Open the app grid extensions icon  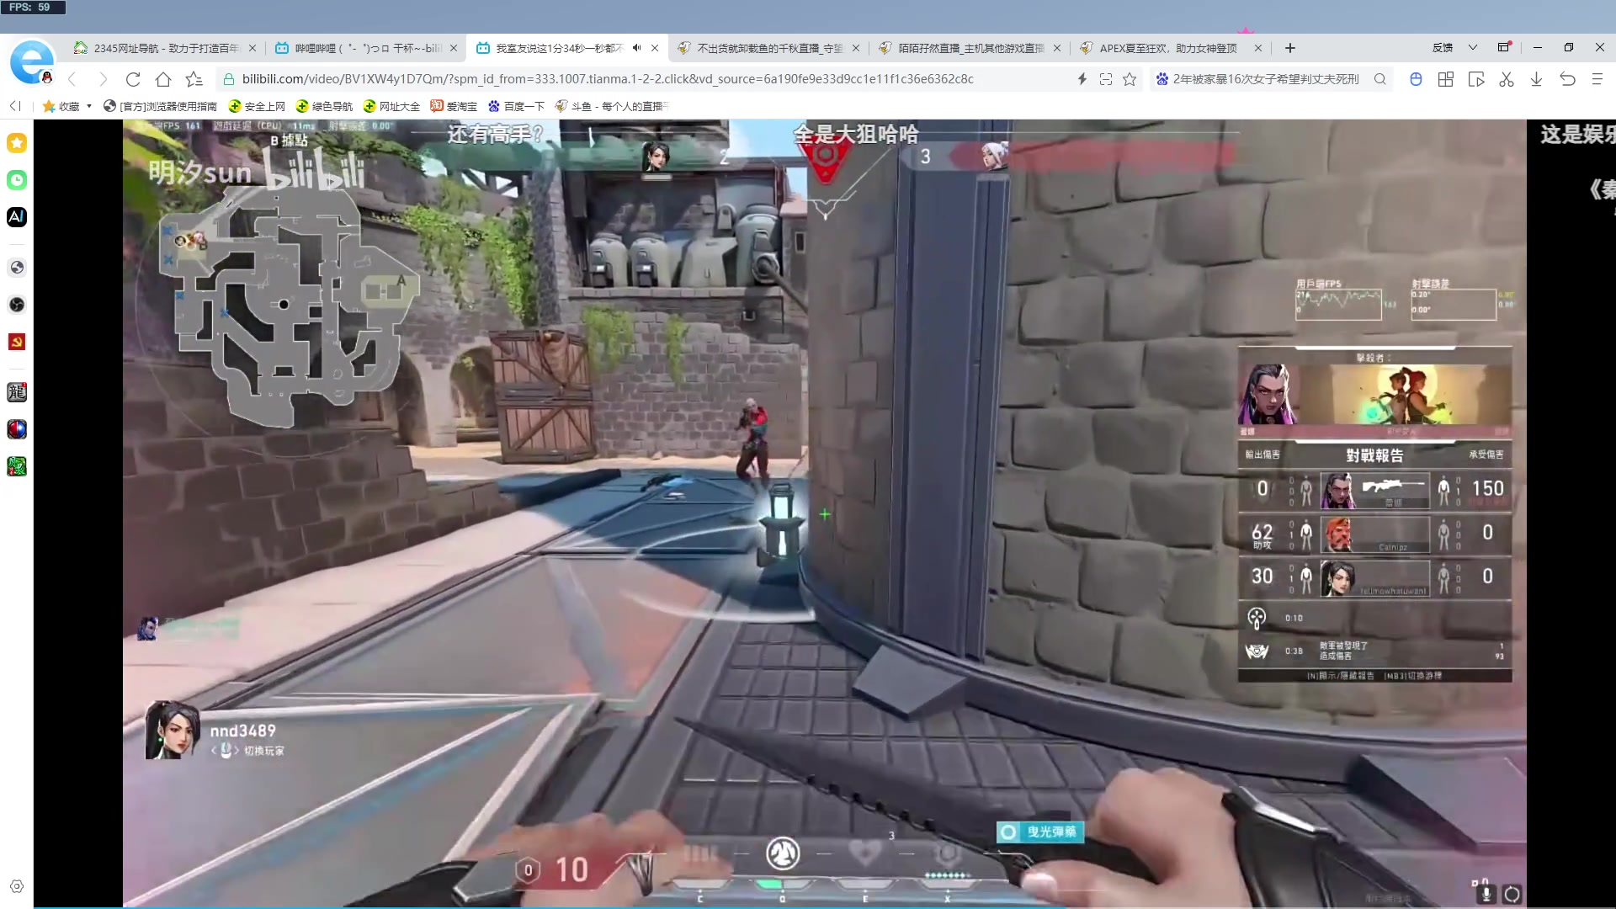click(1446, 79)
